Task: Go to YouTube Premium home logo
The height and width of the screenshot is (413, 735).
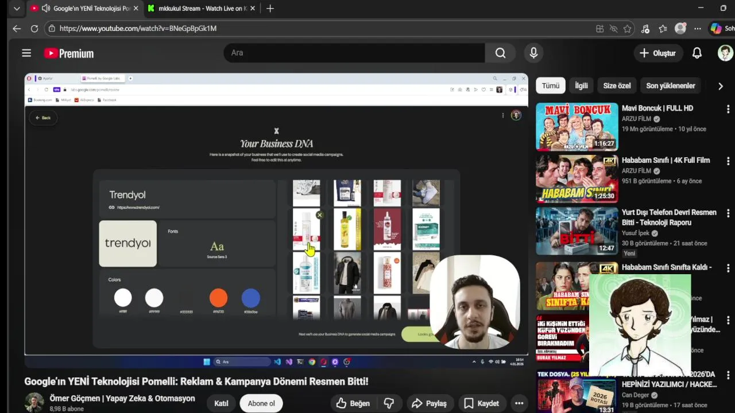Action: pyautogui.click(x=69, y=53)
